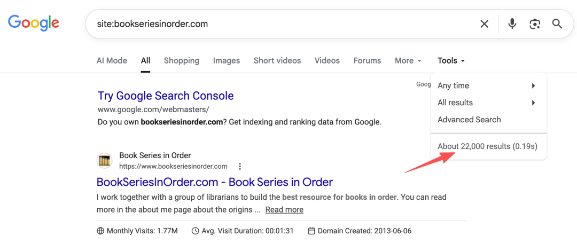Click the Read more link
The height and width of the screenshot is (243, 577).
coord(284,209)
